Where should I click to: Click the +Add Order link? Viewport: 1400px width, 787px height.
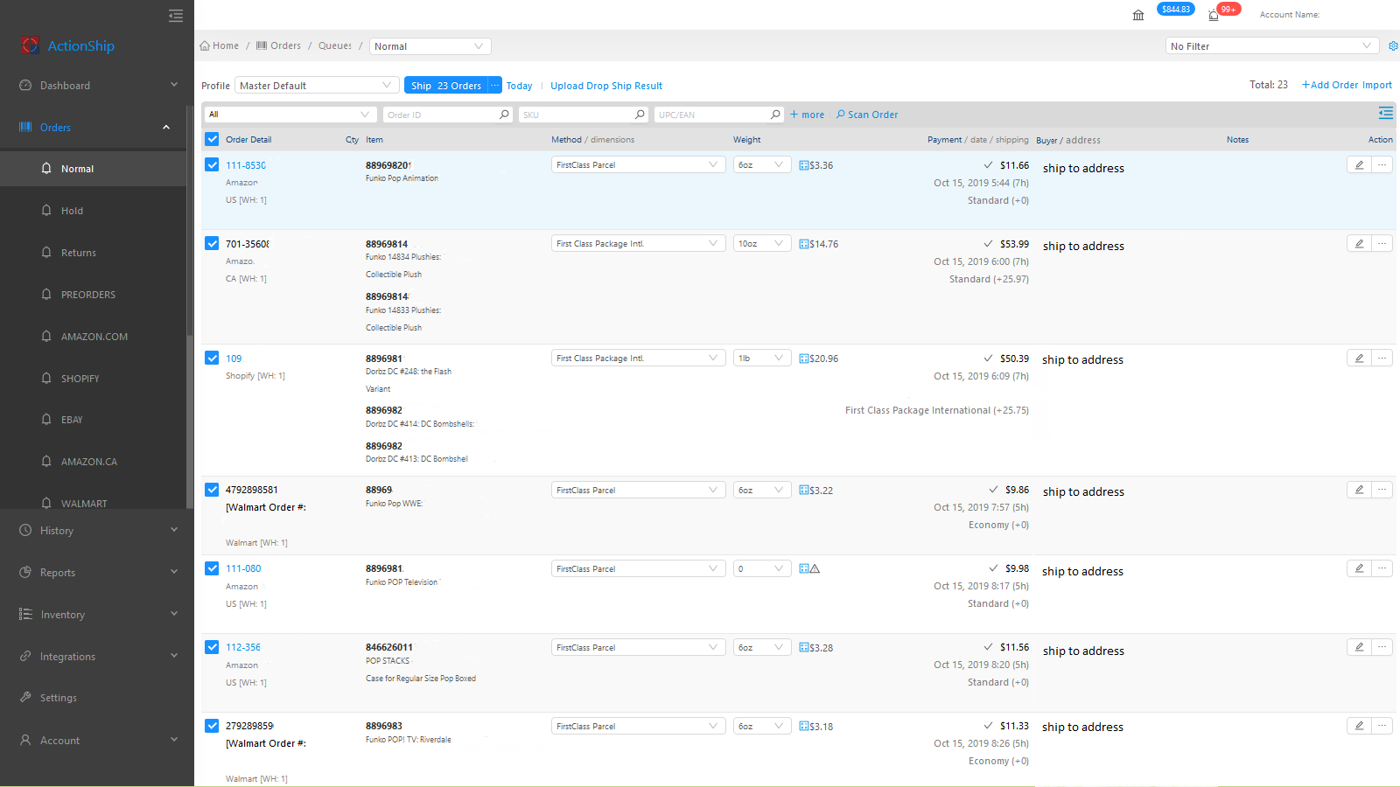pos(1330,85)
